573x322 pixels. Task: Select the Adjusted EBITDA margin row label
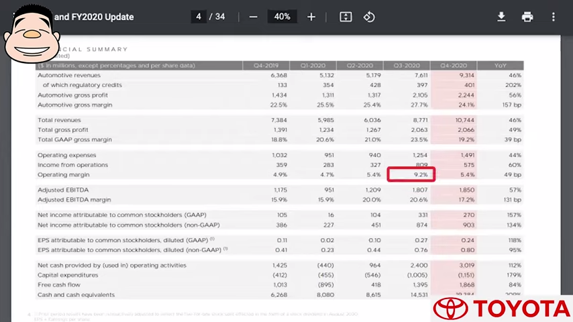(x=74, y=200)
